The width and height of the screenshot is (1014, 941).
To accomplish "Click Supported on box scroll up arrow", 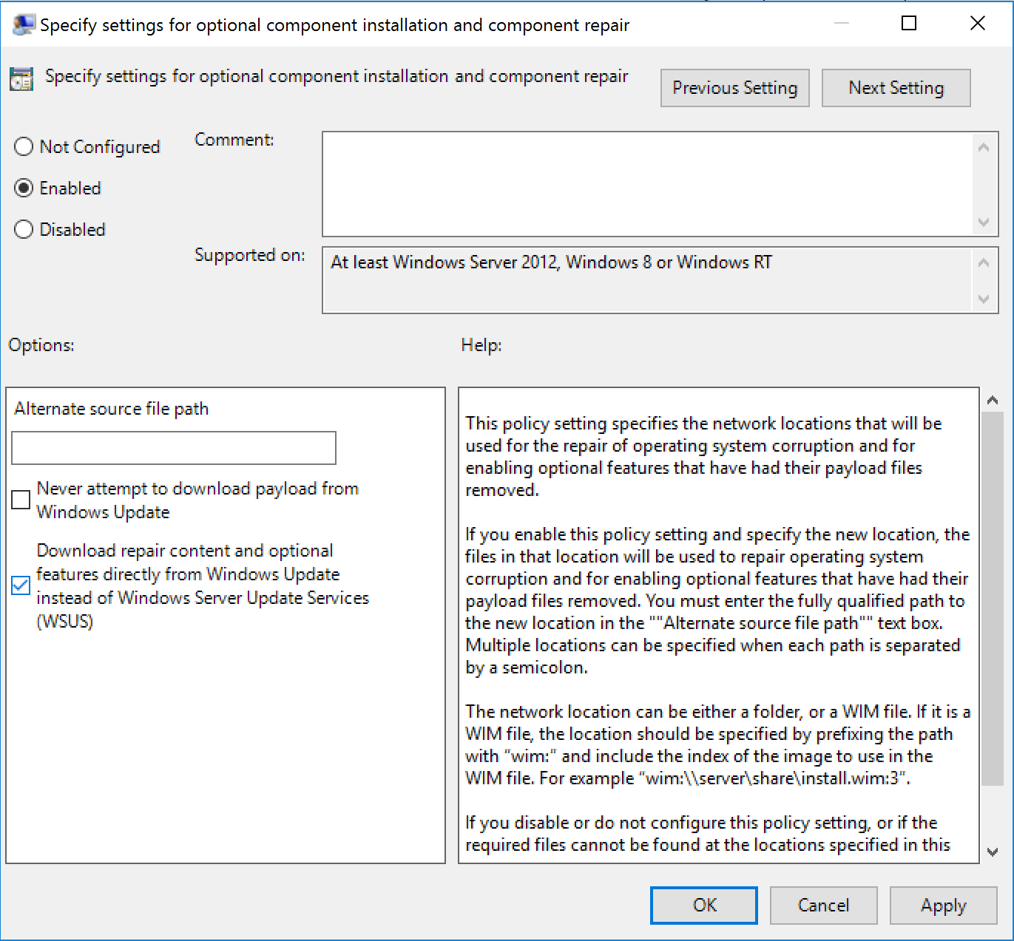I will (x=984, y=262).
